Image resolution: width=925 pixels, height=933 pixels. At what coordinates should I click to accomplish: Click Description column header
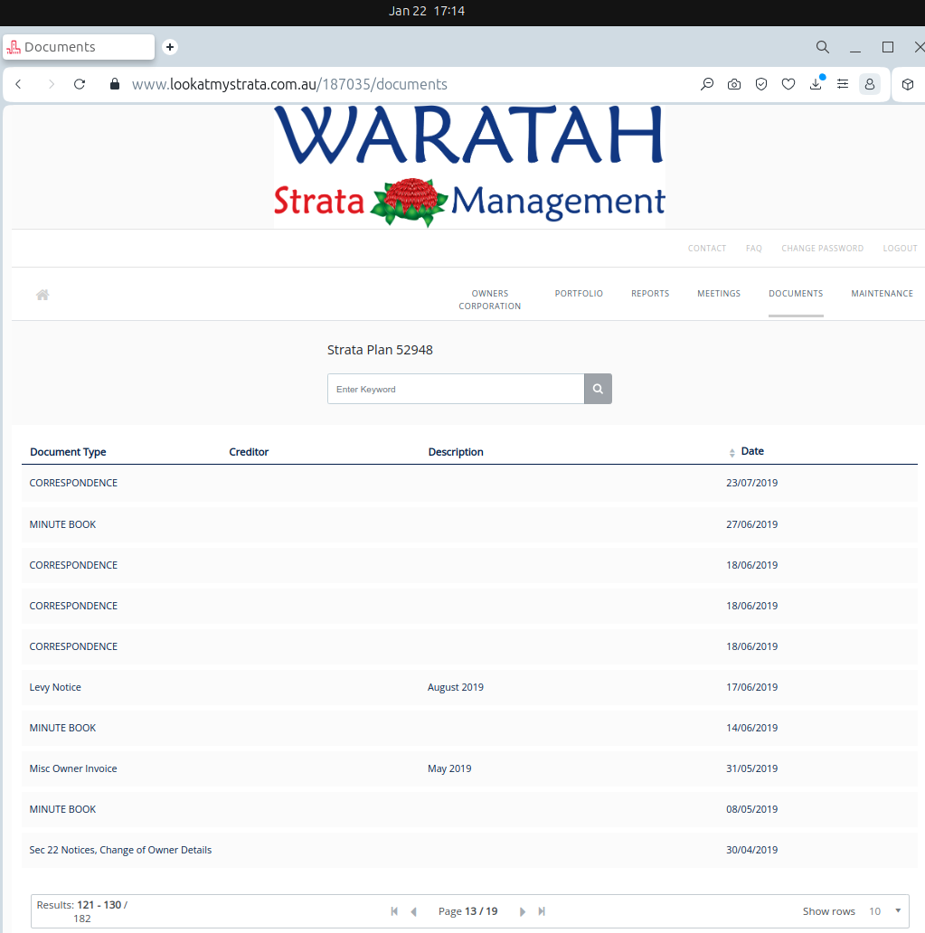456,452
